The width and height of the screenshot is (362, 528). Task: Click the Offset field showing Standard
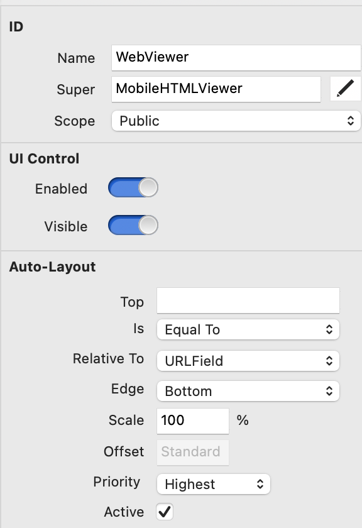pos(193,452)
